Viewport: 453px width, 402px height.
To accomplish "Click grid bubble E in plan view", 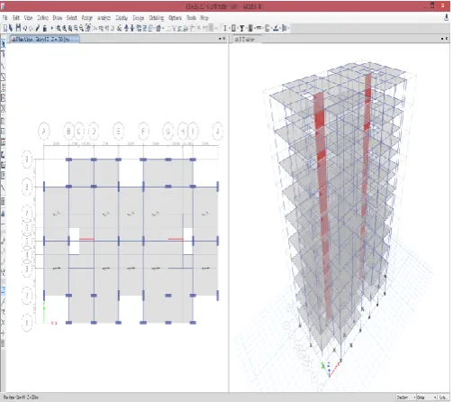I will (x=118, y=132).
